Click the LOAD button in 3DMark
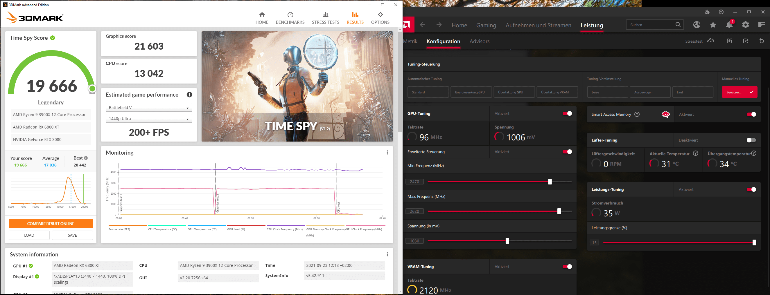770x295 pixels. 29,235
